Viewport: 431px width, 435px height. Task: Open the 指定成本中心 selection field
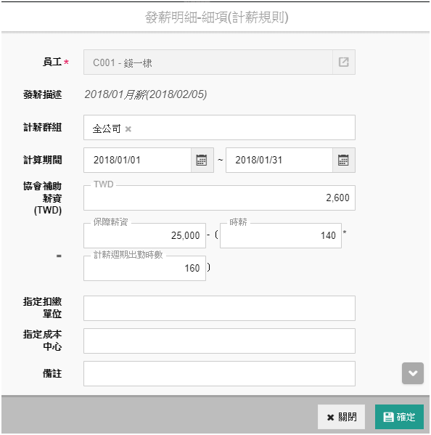(219, 341)
